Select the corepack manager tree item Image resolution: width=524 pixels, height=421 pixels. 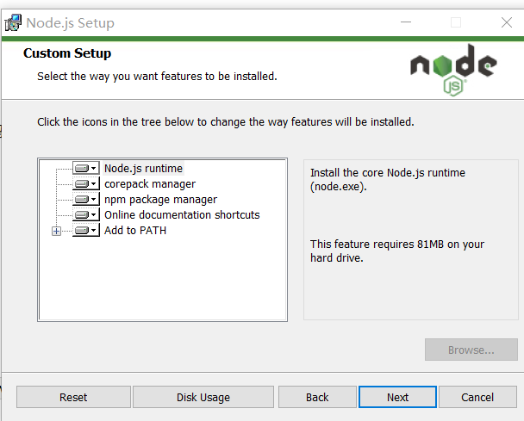150,184
